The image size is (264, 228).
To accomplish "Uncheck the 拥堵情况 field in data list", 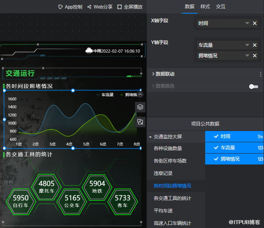I will [216, 159].
